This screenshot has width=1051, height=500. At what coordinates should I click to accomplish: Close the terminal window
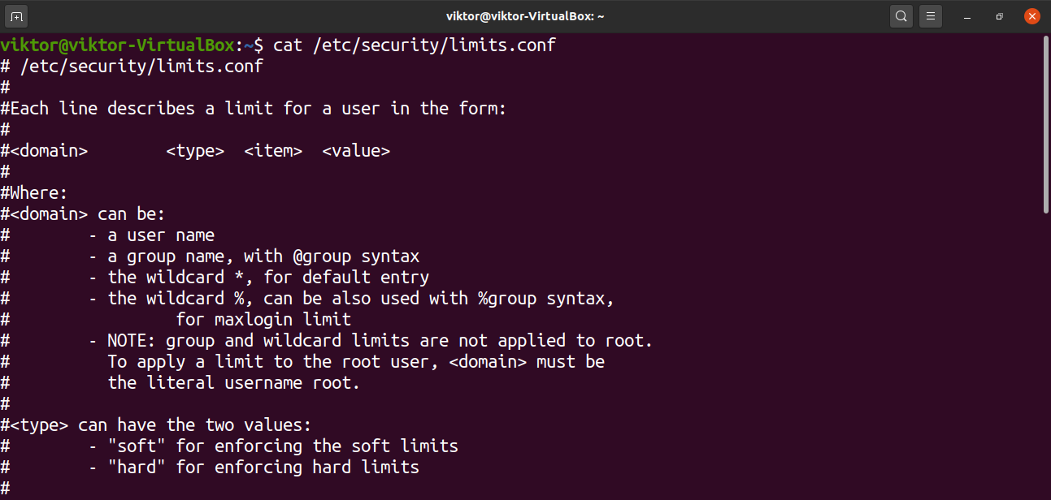[1031, 16]
